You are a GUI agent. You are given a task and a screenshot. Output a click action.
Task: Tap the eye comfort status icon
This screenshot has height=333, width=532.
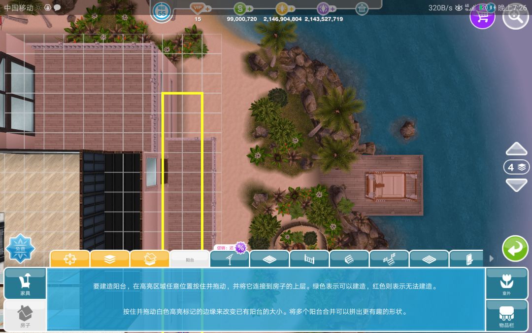pyautogui.click(x=459, y=7)
